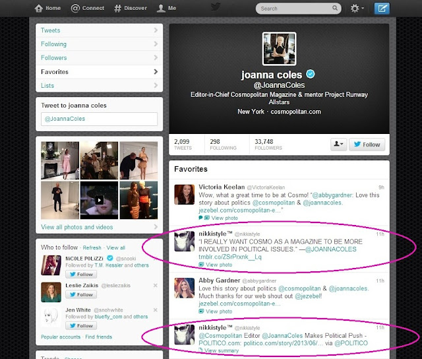The height and width of the screenshot is (359, 422).
Task: Dismiss the Leslie Zaikis suggestion
Action: [156, 285]
